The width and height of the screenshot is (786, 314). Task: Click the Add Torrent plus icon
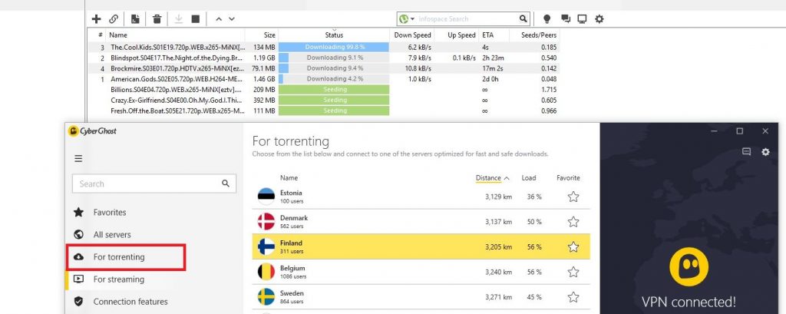pyautogui.click(x=96, y=19)
